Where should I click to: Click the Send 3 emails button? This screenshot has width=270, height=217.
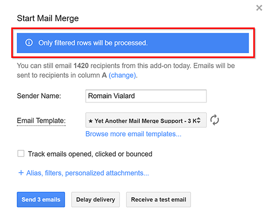coord(41,199)
